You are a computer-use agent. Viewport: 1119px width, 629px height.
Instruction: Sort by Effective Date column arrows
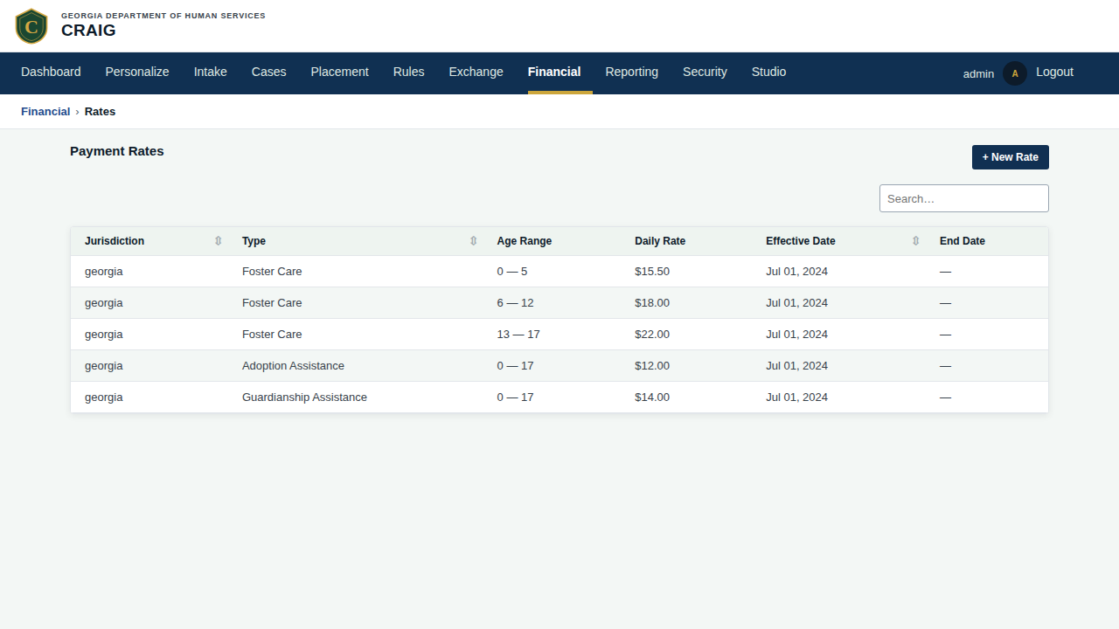click(916, 241)
